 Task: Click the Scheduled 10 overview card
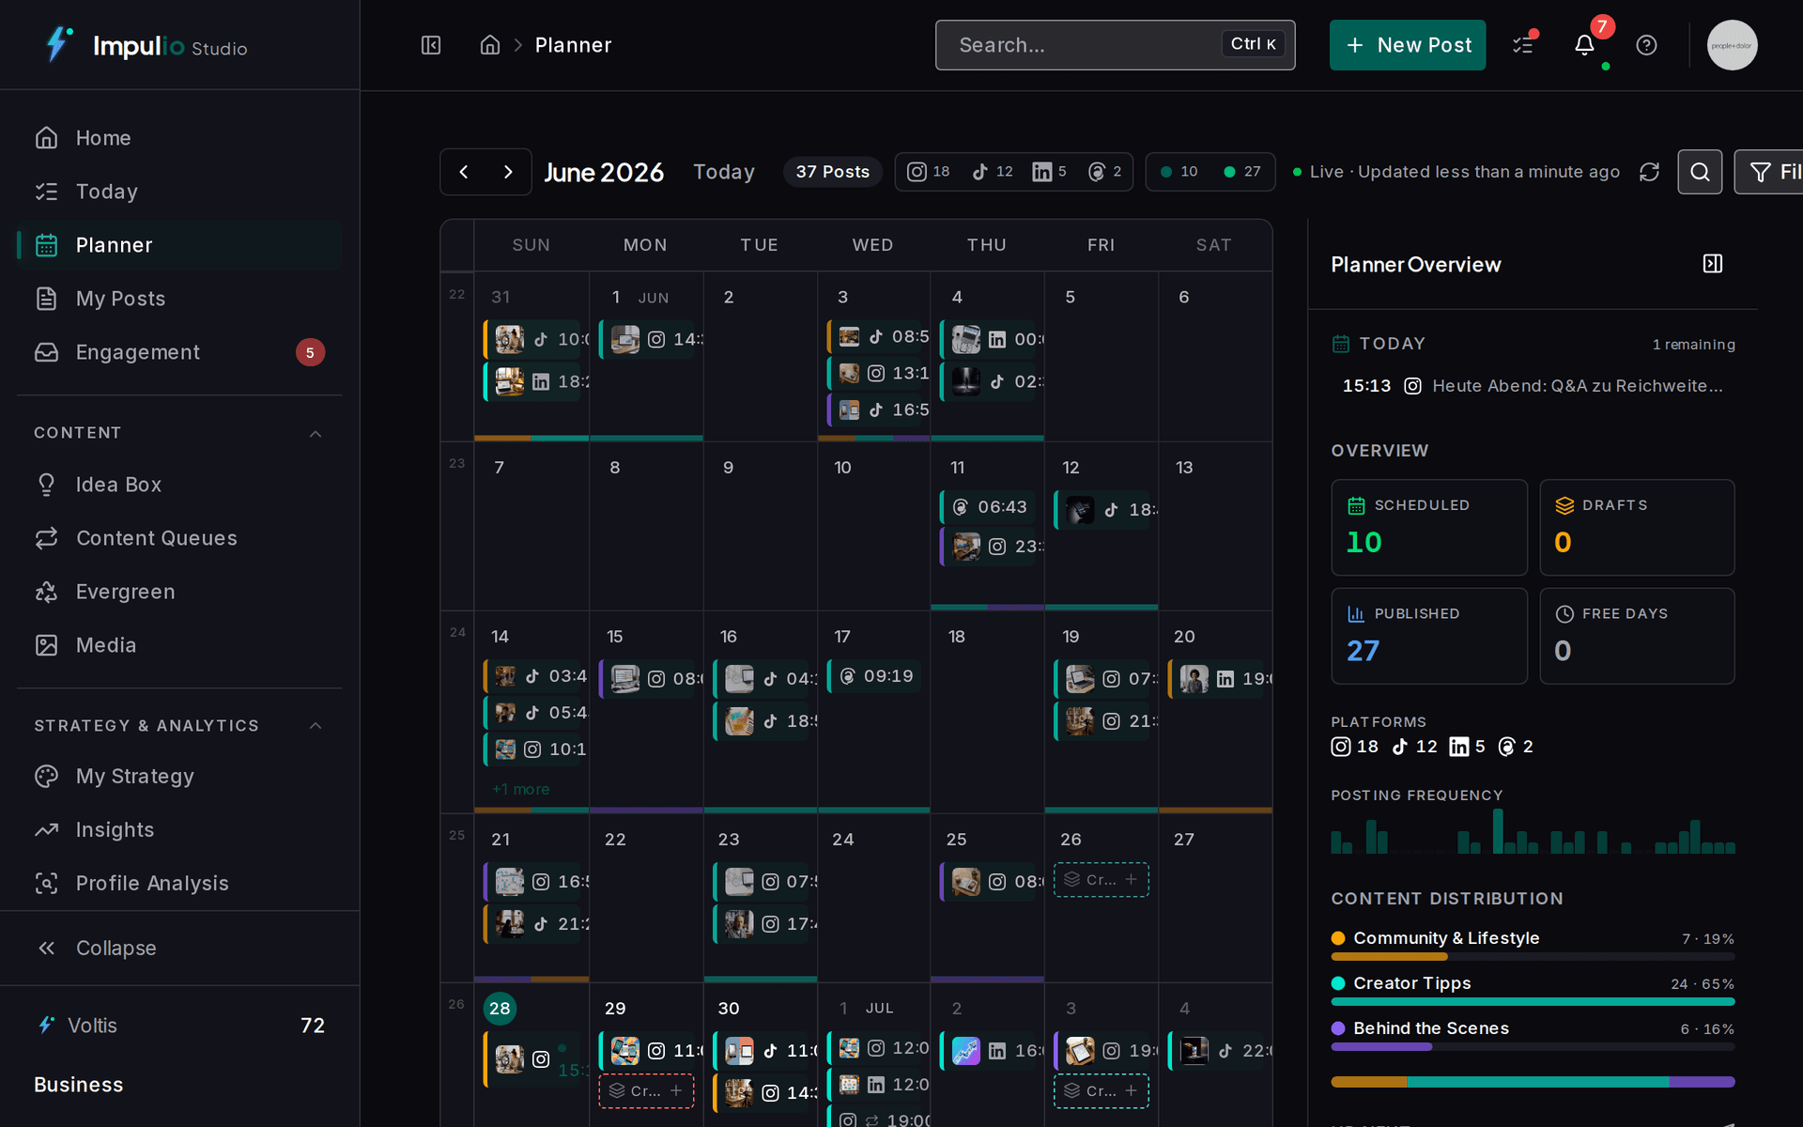click(x=1429, y=528)
